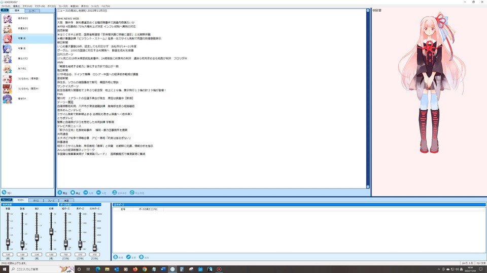
Task: Select the 音街ウナ voice avatar
Action: [8, 99]
